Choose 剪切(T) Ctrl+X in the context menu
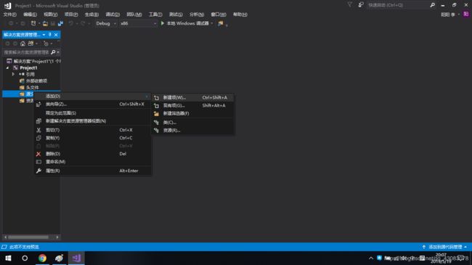This screenshot has height=265, width=472. coord(93,130)
